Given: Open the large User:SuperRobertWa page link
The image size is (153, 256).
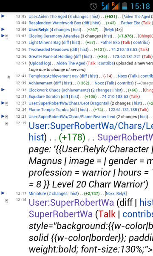Looking at the screenshot, I should (71, 202).
